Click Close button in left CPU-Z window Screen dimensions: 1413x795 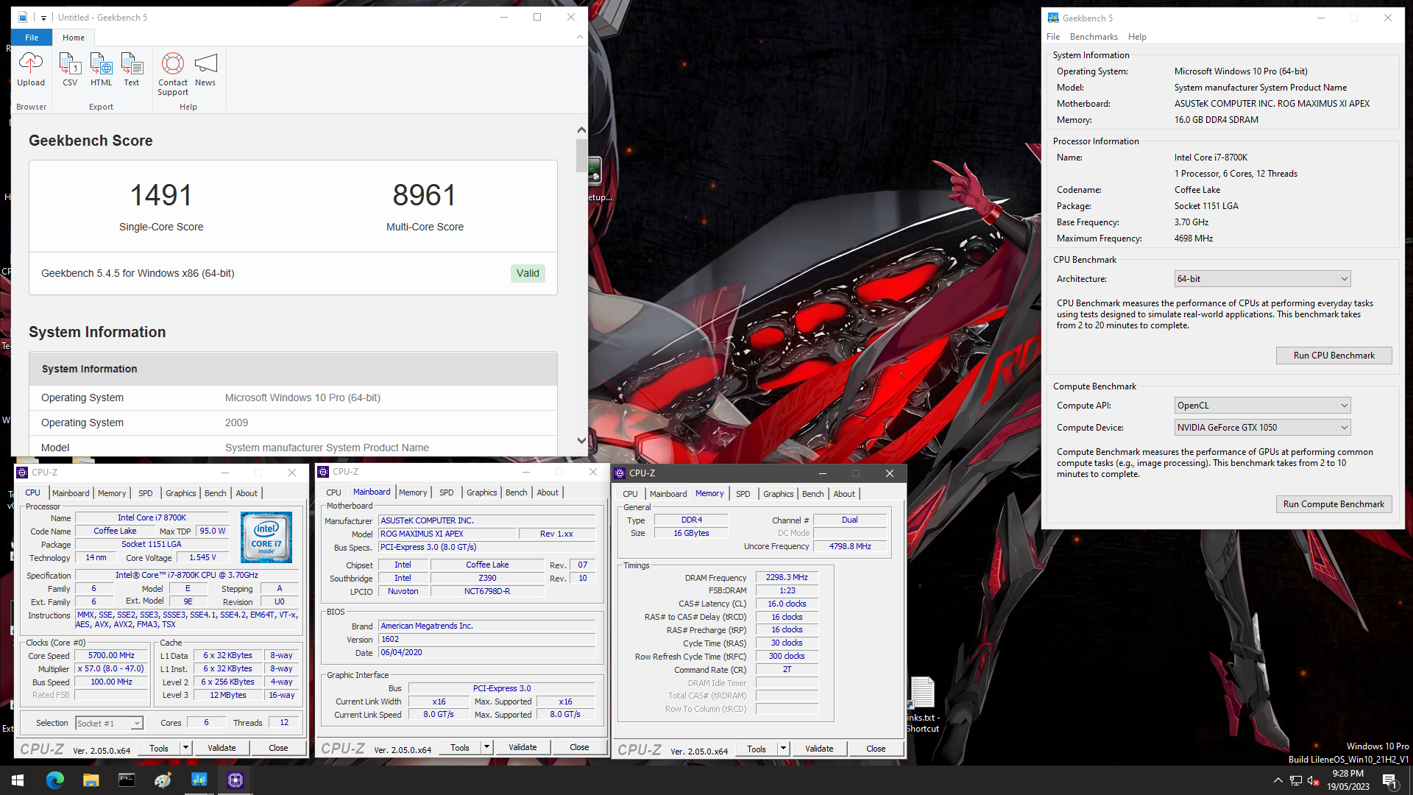point(278,748)
